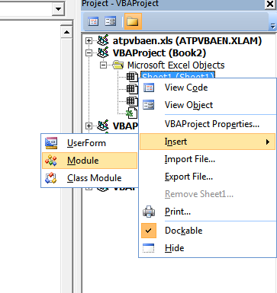The height and width of the screenshot is (293, 277).
Task: Open VBAProject Properties... menu entry
Action: click(208, 124)
